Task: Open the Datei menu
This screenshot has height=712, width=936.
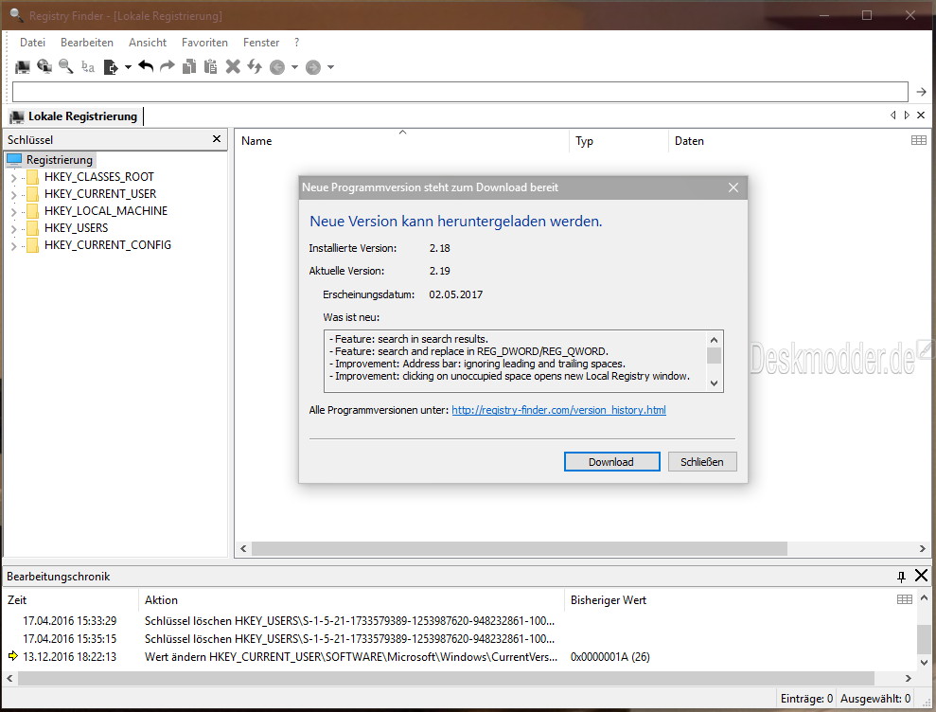Action: click(32, 43)
